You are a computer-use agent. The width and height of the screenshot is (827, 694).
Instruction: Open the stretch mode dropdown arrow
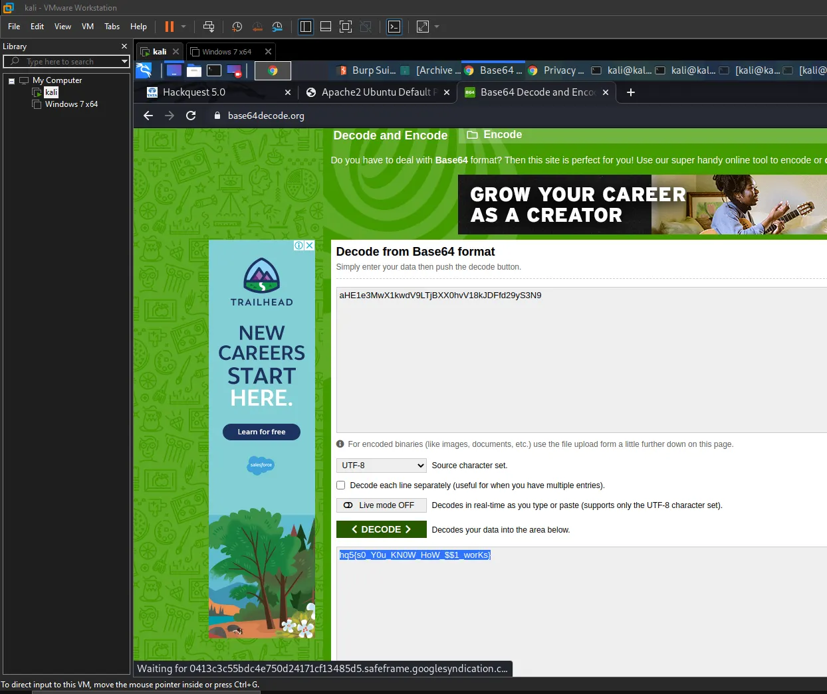[437, 27]
